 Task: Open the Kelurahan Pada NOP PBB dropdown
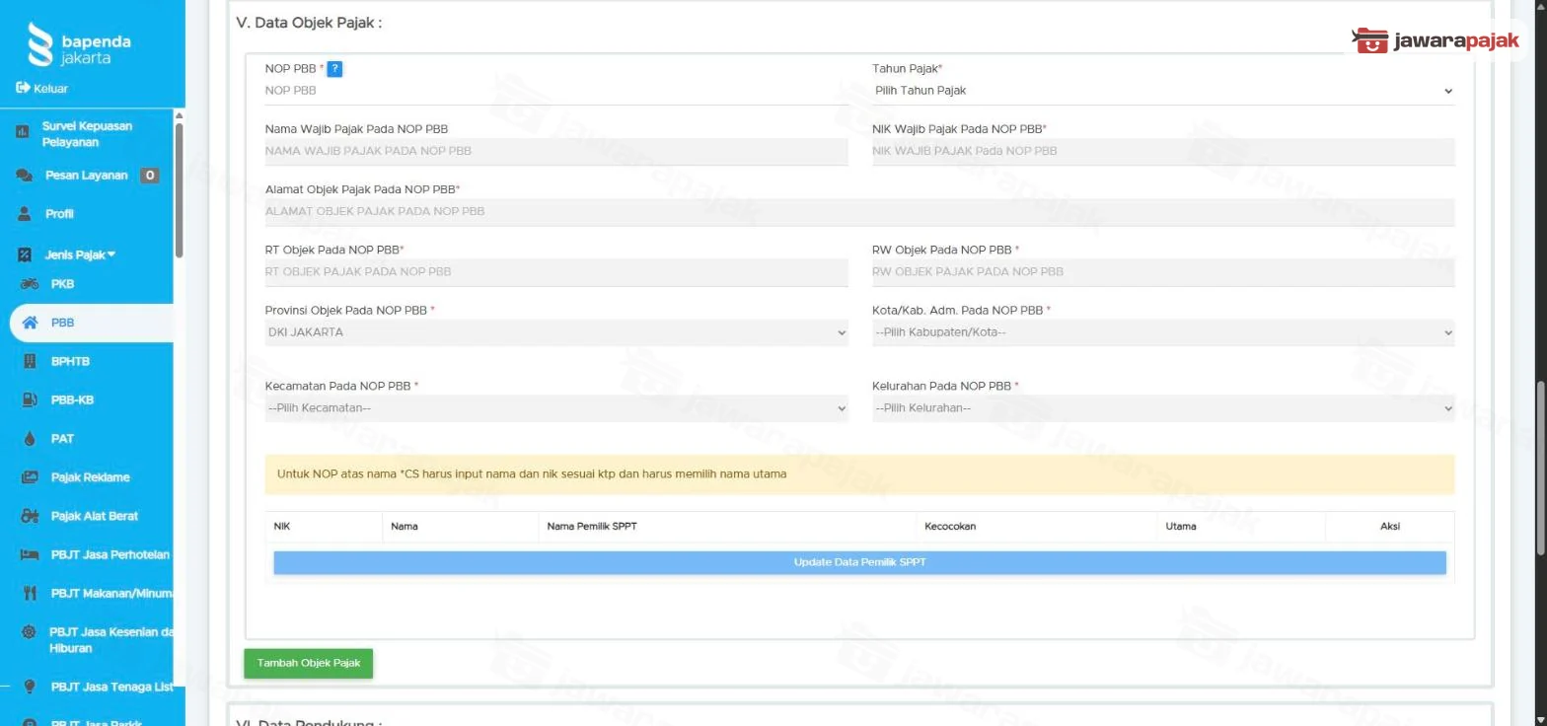pos(1163,408)
